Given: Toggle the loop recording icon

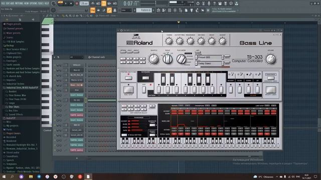Looking at the screenshot, I should [115, 3].
